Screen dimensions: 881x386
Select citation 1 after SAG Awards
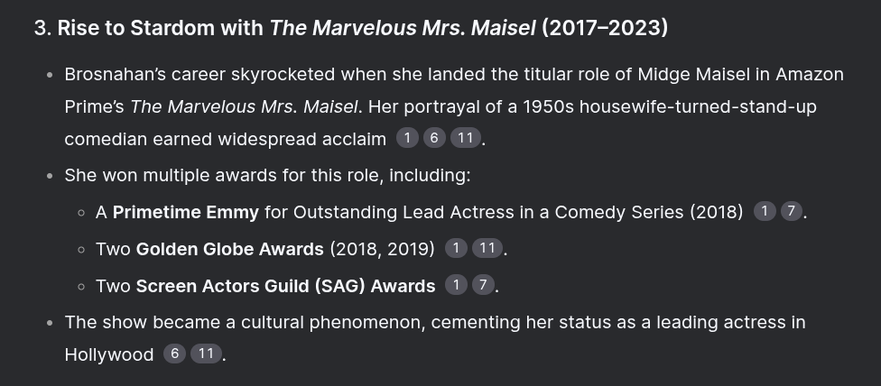click(456, 285)
